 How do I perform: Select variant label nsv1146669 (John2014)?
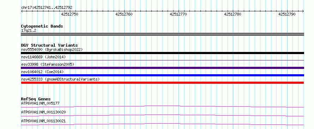click(43, 57)
